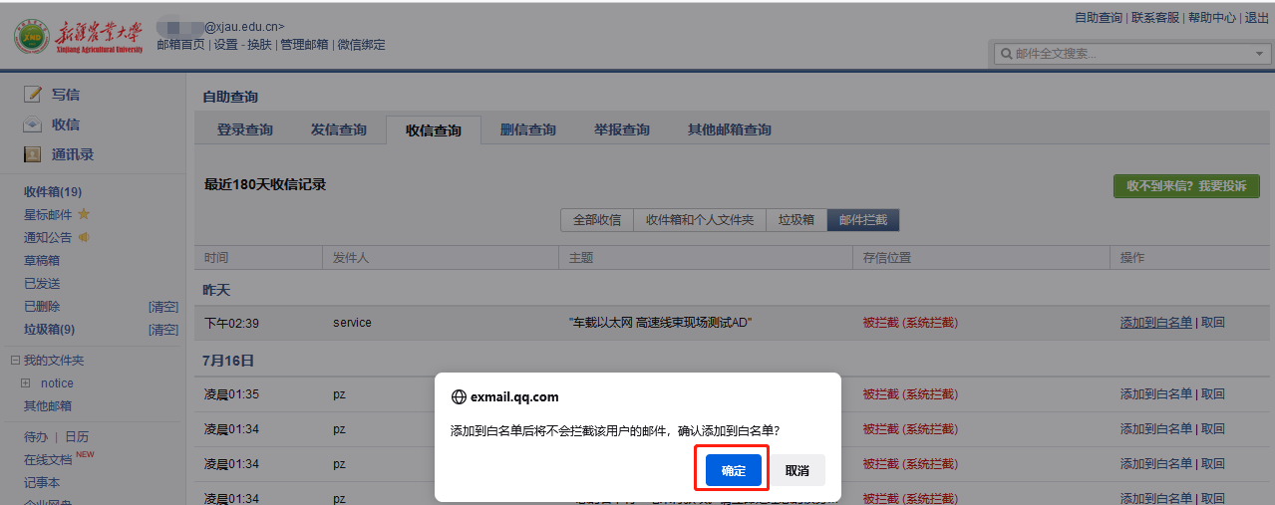Open the 删信查询 tab
The height and width of the screenshot is (505, 1275).
pyautogui.click(x=528, y=130)
